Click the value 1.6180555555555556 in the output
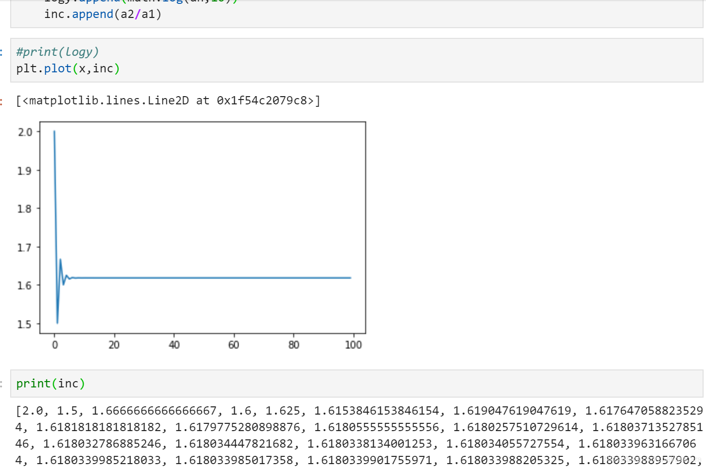The width and height of the screenshot is (706, 468). click(x=376, y=427)
